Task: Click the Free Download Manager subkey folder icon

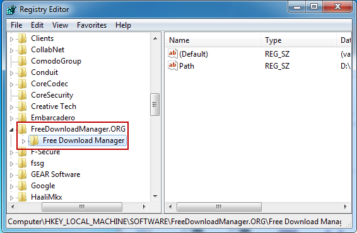Action: click(x=34, y=140)
